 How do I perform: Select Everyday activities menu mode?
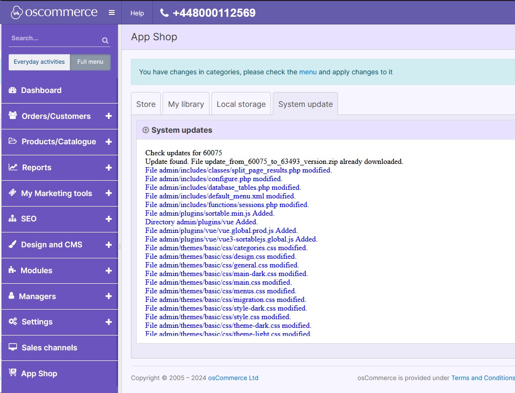pyautogui.click(x=39, y=62)
